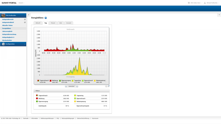Toggle Tagesertrag swatch in chart legend

[x=73, y=80]
